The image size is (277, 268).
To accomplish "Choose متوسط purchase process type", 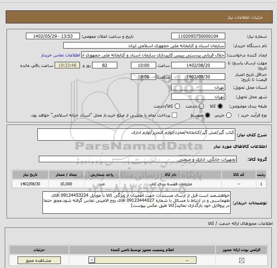I will tap(208, 115).
